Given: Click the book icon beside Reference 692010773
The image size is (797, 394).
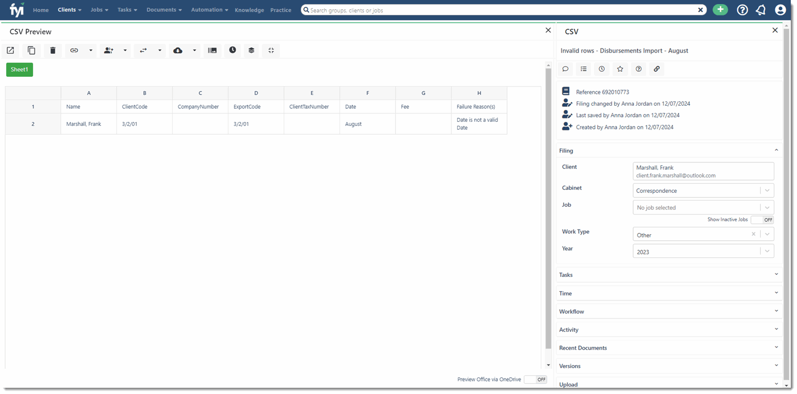Looking at the screenshot, I should 566,92.
